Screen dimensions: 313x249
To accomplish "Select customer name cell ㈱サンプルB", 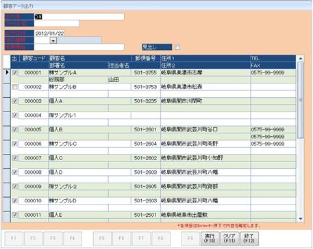I will pos(90,87).
